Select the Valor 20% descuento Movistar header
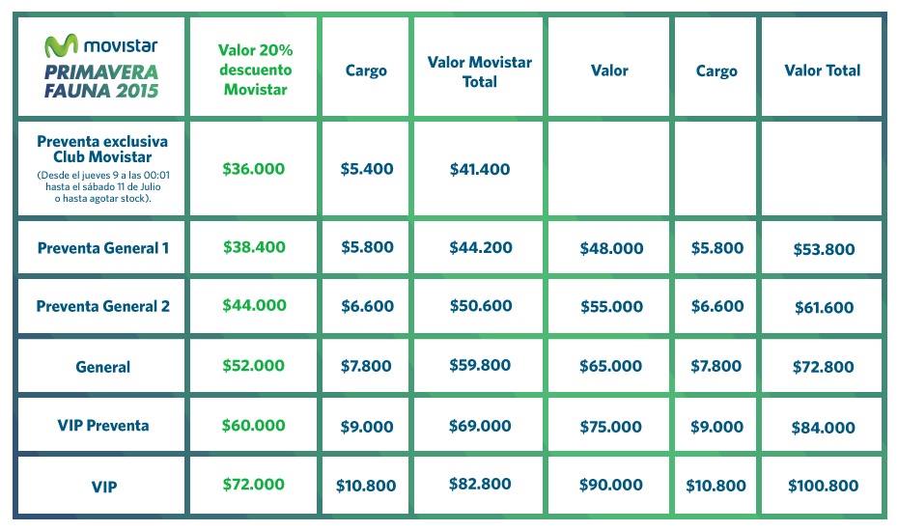Screen dimensions: 898x531 click(255, 70)
